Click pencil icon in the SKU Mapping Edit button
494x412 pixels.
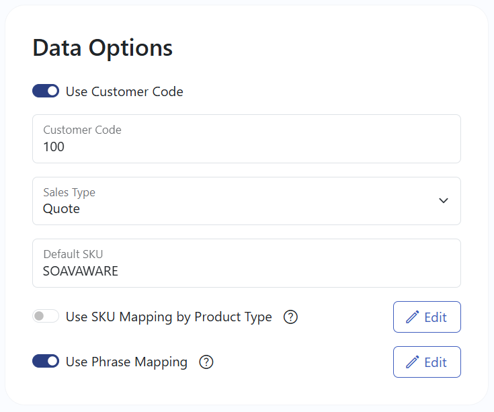413,317
